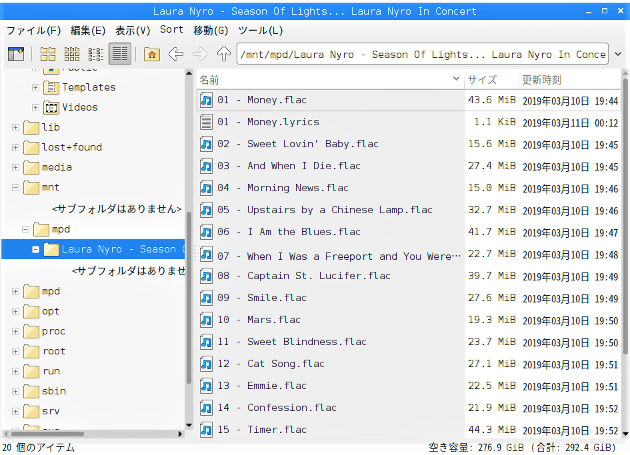Click the folder tree vertical scrollbar
Viewport: 630px width, 455px height.
pyautogui.click(x=189, y=297)
